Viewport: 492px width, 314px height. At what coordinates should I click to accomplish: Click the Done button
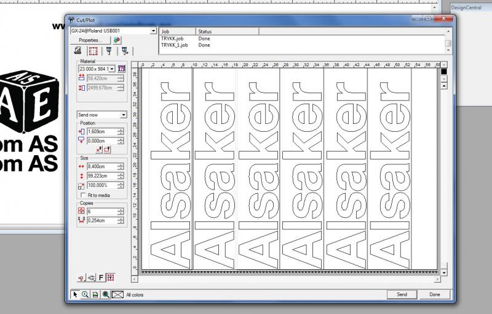435,294
